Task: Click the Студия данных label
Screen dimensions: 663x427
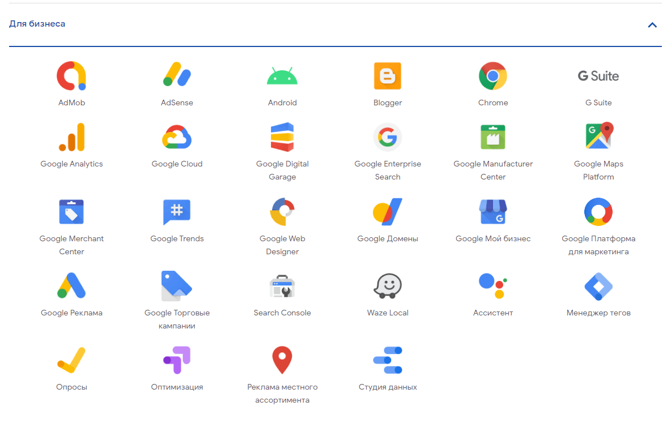Action: pos(387,387)
